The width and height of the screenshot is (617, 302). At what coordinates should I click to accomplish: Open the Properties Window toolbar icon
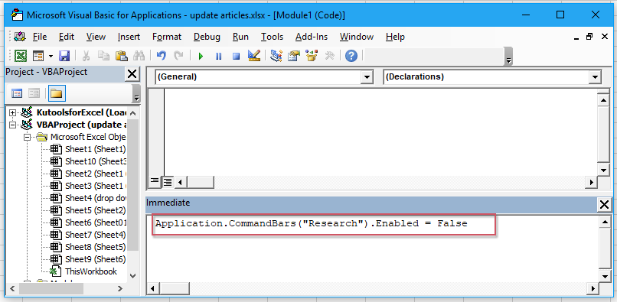click(x=294, y=56)
